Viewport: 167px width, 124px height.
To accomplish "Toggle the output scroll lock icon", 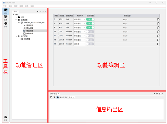I will pyautogui.click(x=58, y=97).
